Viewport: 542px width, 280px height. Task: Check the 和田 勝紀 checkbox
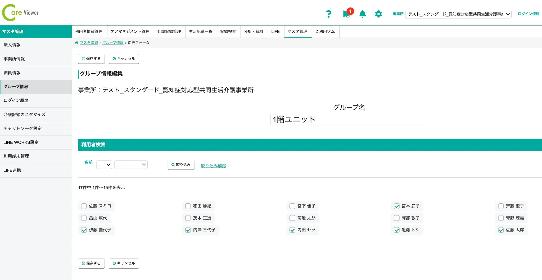[x=188, y=206]
